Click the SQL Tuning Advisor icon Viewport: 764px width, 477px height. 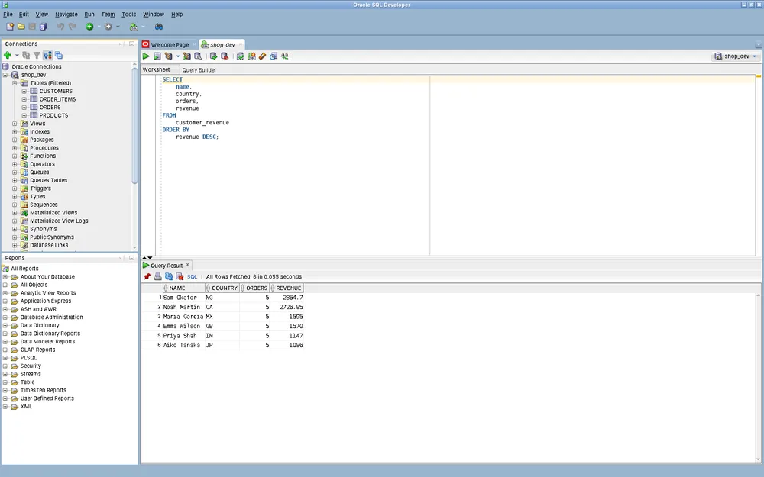click(198, 56)
